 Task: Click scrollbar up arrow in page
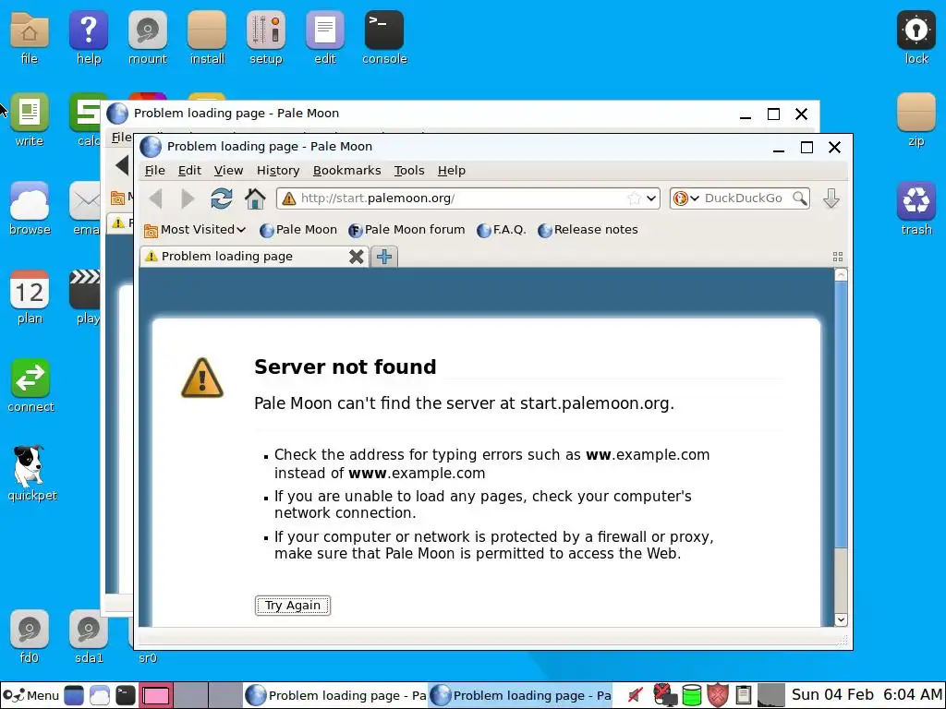point(841,275)
